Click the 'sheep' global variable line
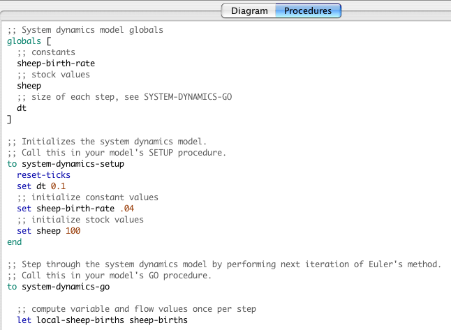 29,86
